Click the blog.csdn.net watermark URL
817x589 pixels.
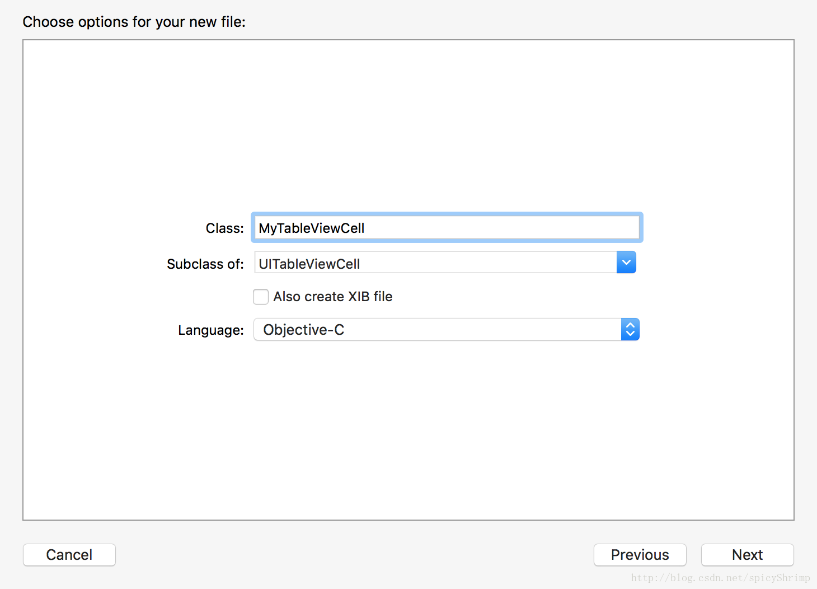click(x=720, y=578)
